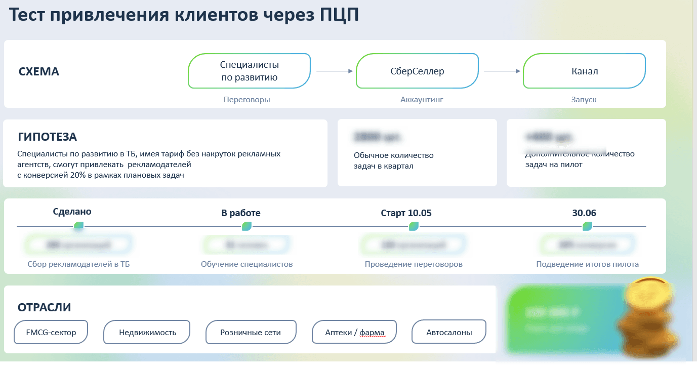Select the 'FMCG-сектор' industry tag
This screenshot has width=697, height=367.
click(x=51, y=332)
